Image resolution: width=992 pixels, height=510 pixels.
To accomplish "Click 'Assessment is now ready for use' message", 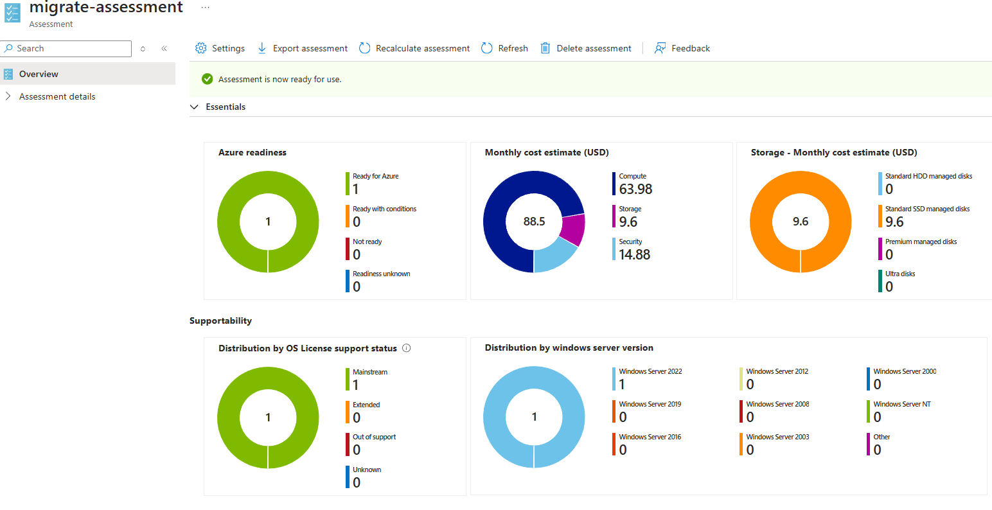I will 280,79.
